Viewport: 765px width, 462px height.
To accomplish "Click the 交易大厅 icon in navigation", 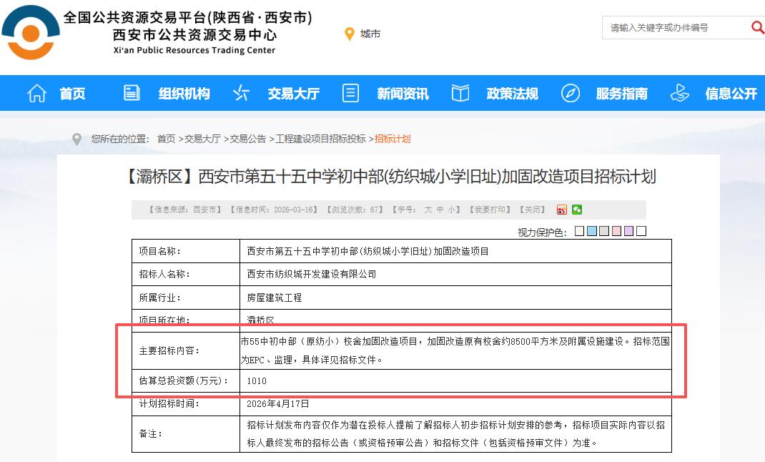I will point(240,92).
